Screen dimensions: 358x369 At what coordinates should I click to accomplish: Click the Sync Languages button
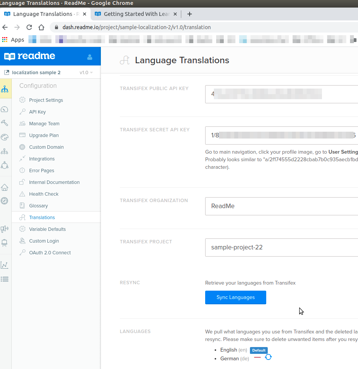[236, 297]
